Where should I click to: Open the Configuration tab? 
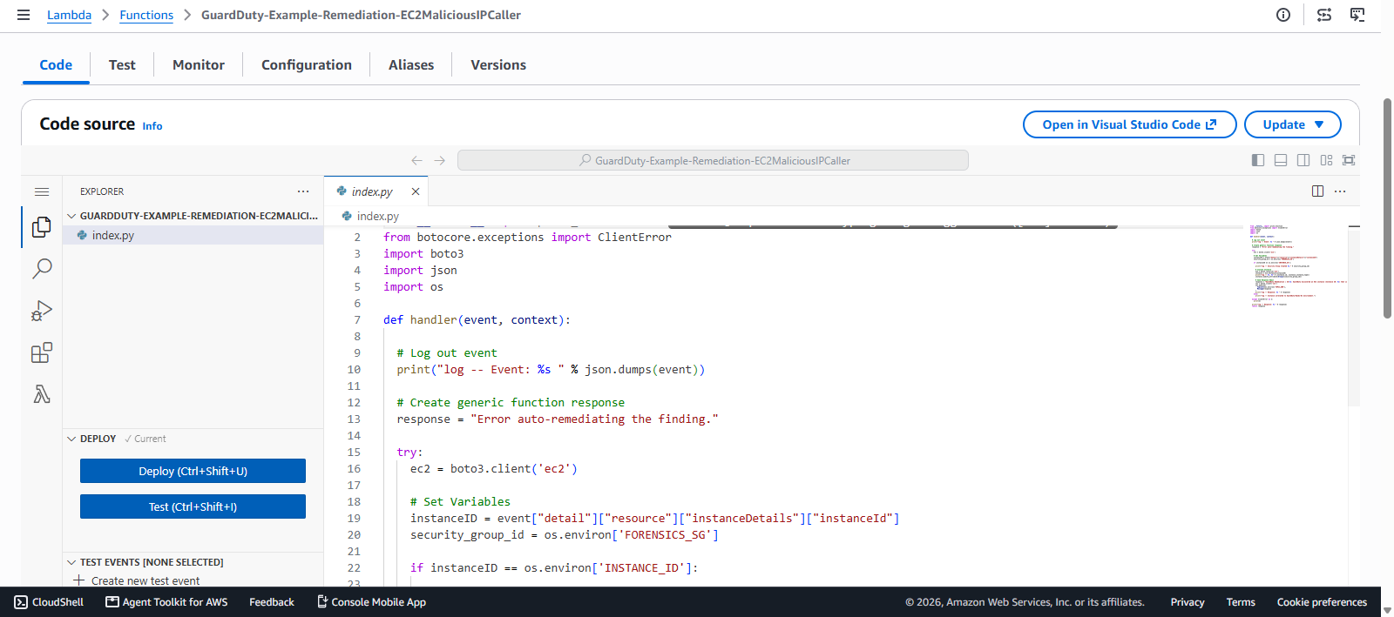(x=307, y=65)
